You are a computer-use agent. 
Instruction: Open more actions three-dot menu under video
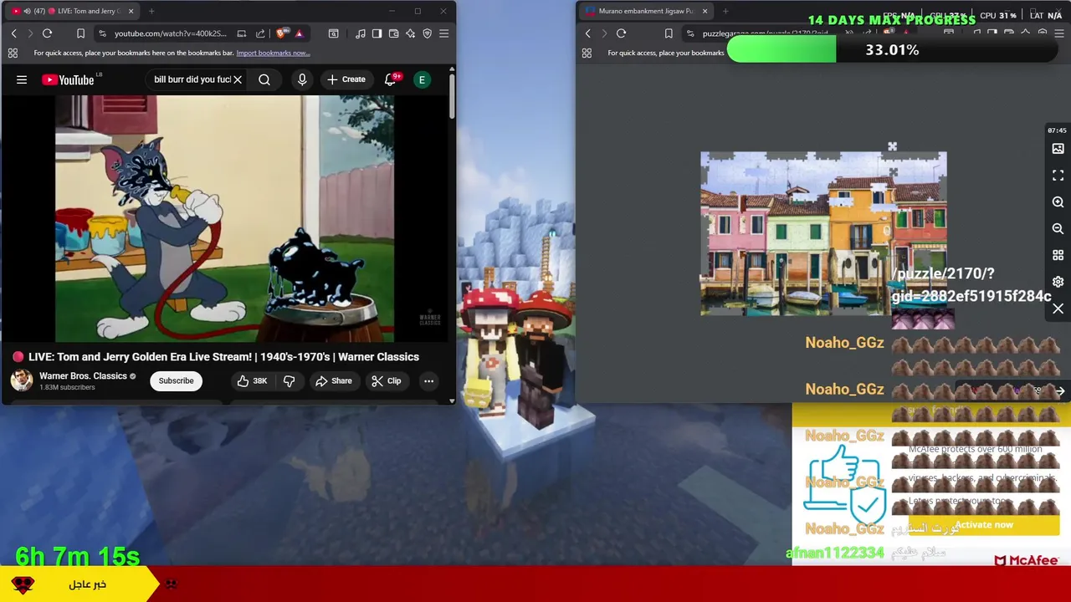coord(428,380)
